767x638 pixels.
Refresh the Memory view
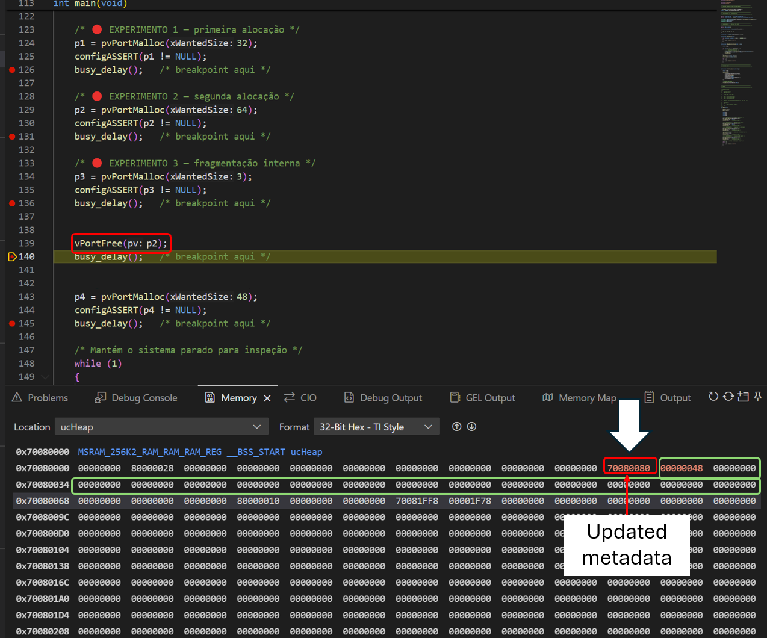(x=713, y=397)
